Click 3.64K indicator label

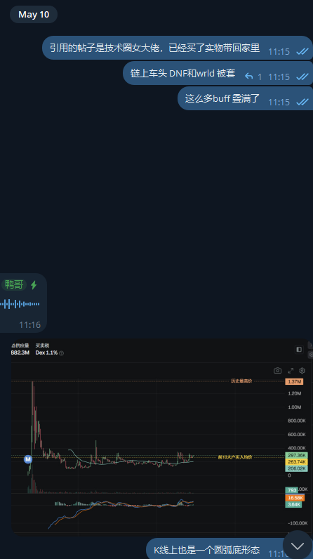[293, 504]
